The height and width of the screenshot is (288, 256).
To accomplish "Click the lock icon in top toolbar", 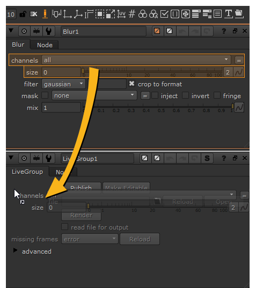I will click(23, 14).
